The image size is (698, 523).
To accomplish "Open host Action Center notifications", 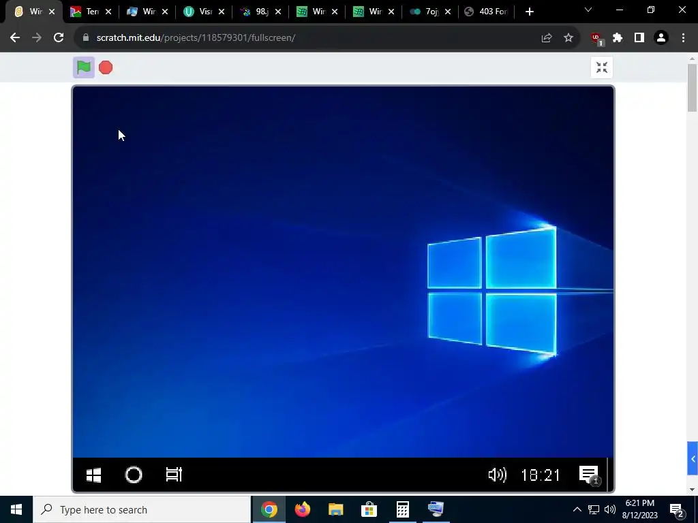I will [x=678, y=510].
